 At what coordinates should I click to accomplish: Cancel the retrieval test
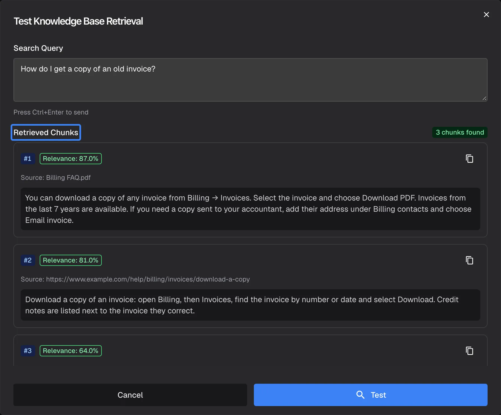pos(130,395)
